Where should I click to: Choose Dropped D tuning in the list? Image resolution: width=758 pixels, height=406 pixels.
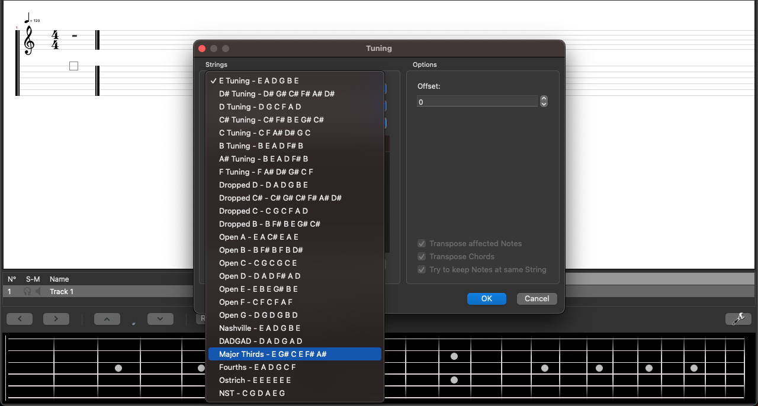pos(263,185)
